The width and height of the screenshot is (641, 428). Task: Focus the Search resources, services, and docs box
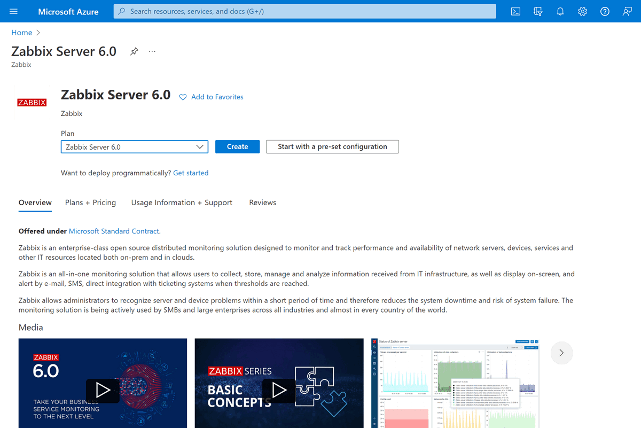[305, 11]
